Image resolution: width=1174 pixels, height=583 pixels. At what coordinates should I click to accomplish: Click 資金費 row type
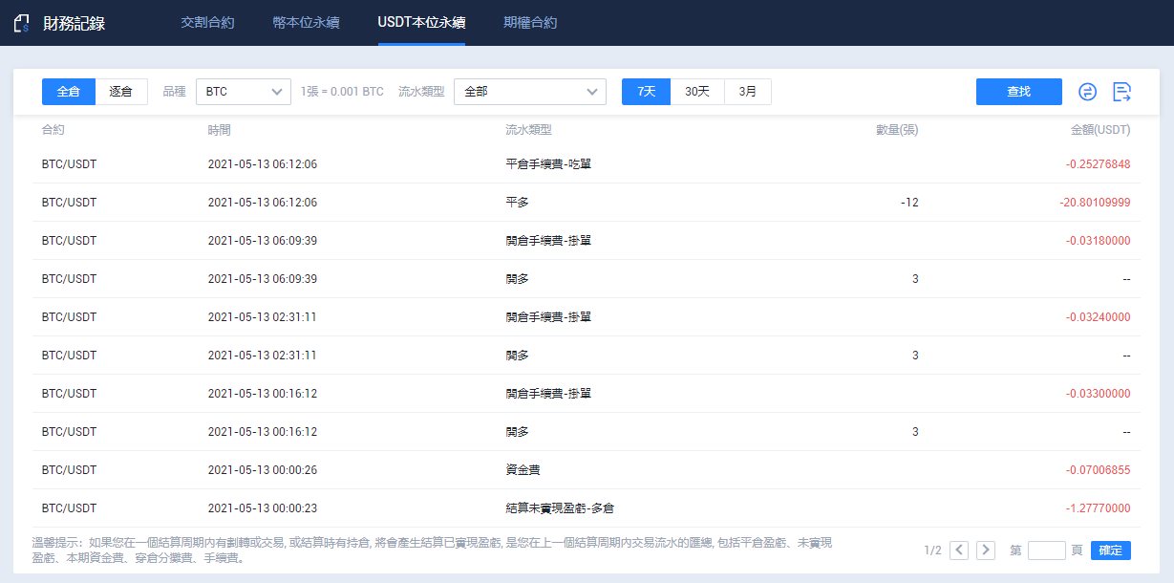523,470
